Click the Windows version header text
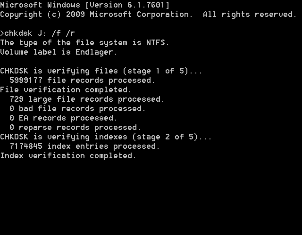This screenshot has width=302, height=235. [x=85, y=5]
